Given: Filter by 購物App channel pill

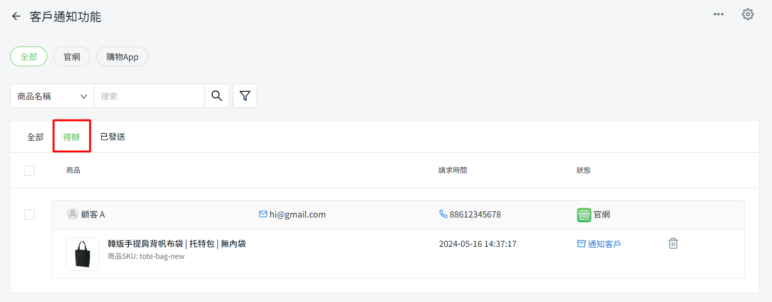Looking at the screenshot, I should click(x=122, y=57).
